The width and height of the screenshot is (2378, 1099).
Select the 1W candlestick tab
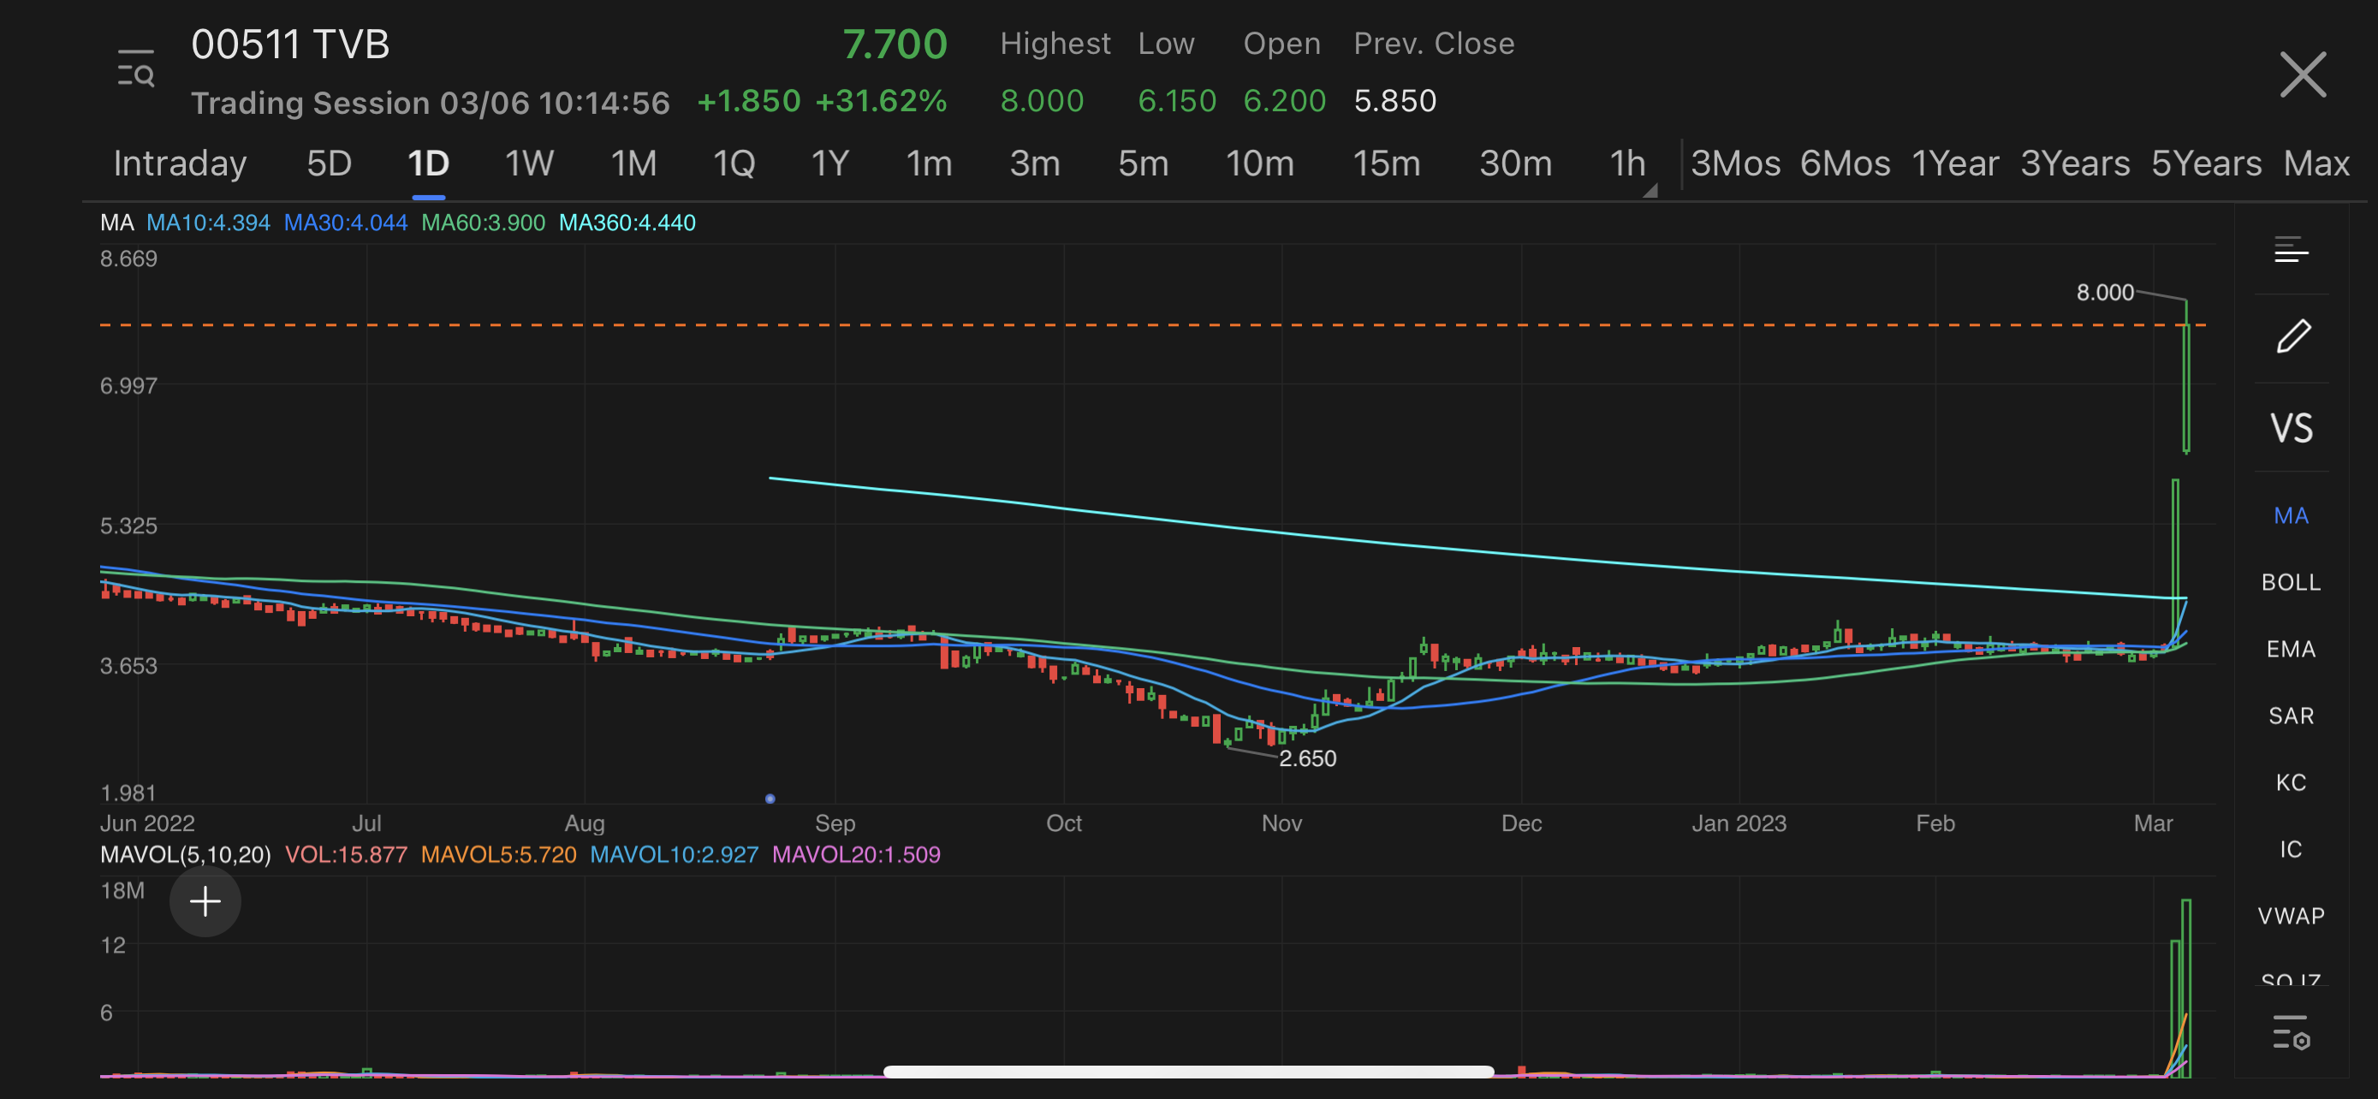click(x=529, y=164)
